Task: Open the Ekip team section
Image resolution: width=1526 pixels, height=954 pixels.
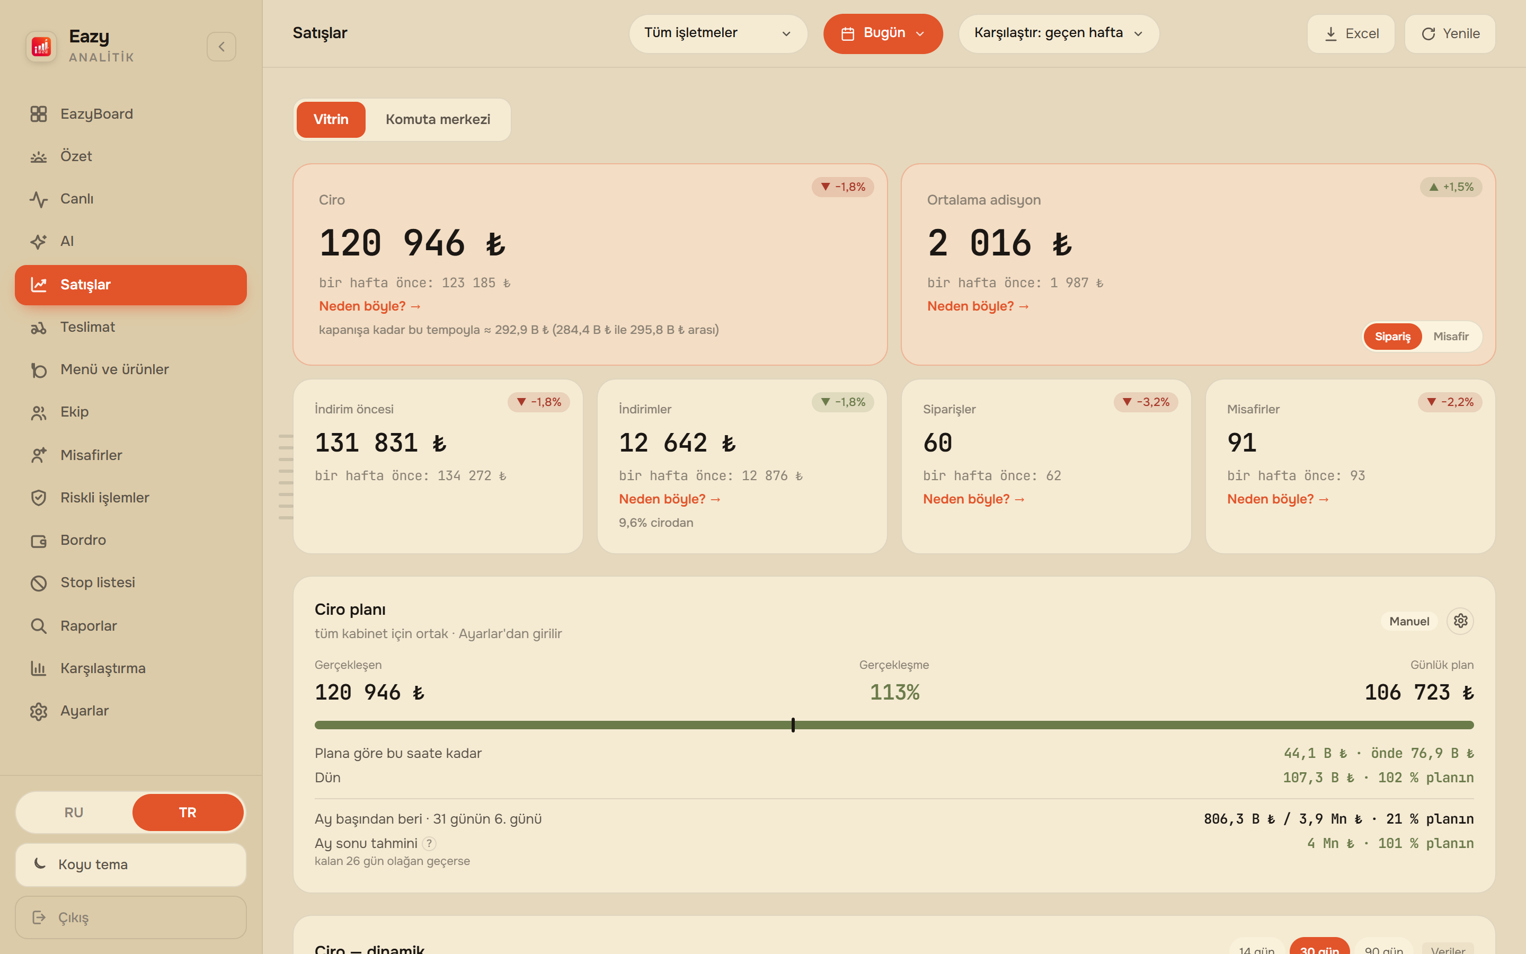Action: click(130, 412)
